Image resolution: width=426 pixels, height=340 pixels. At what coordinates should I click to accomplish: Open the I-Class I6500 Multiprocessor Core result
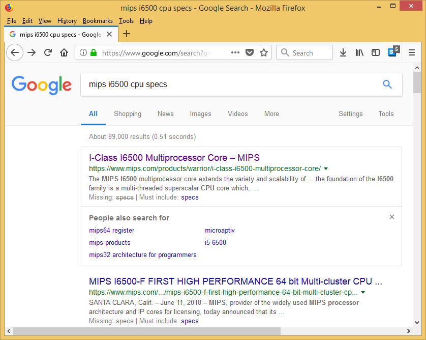pyautogui.click(x=175, y=158)
